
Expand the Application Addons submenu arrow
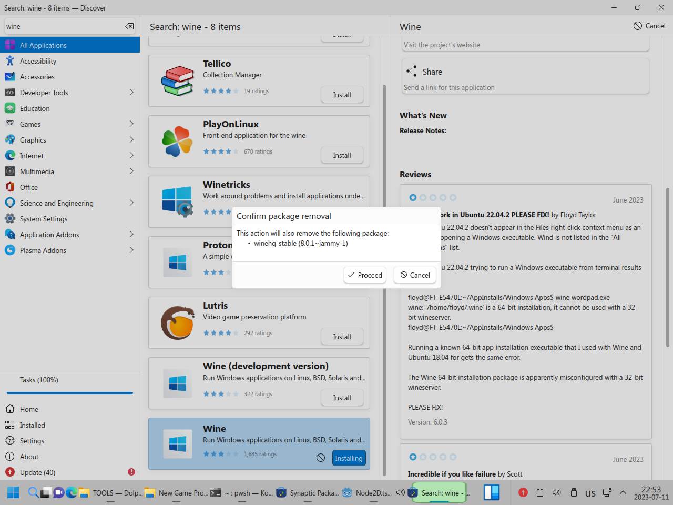[131, 235]
